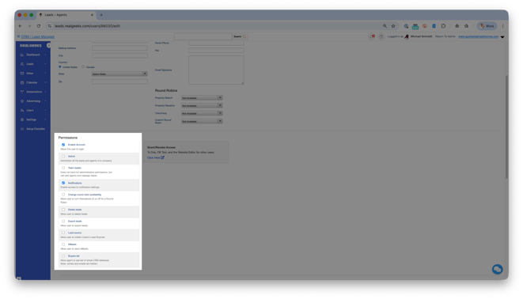Viewport: 523px width, 299px height.
Task: Expand the Dashboard sidebar chevron
Action: point(45,55)
